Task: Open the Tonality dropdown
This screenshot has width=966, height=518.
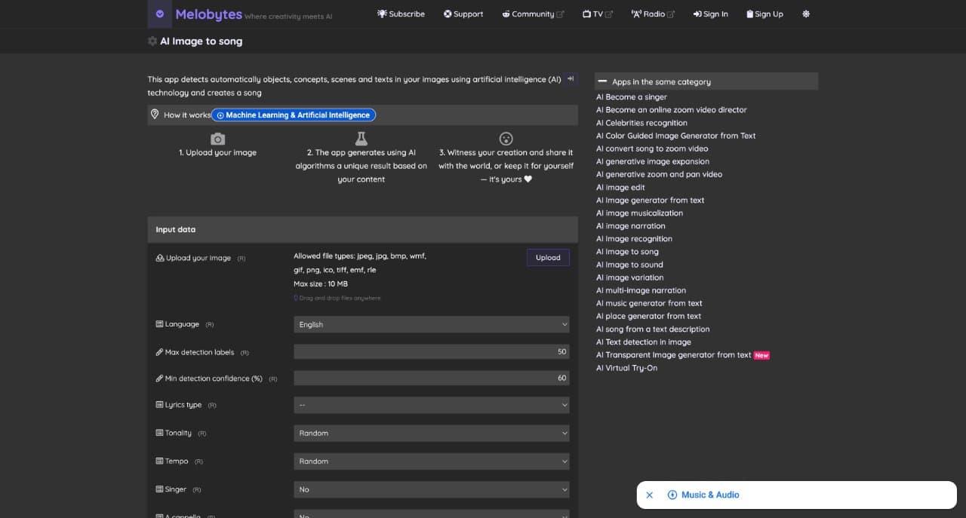Action: coord(432,433)
